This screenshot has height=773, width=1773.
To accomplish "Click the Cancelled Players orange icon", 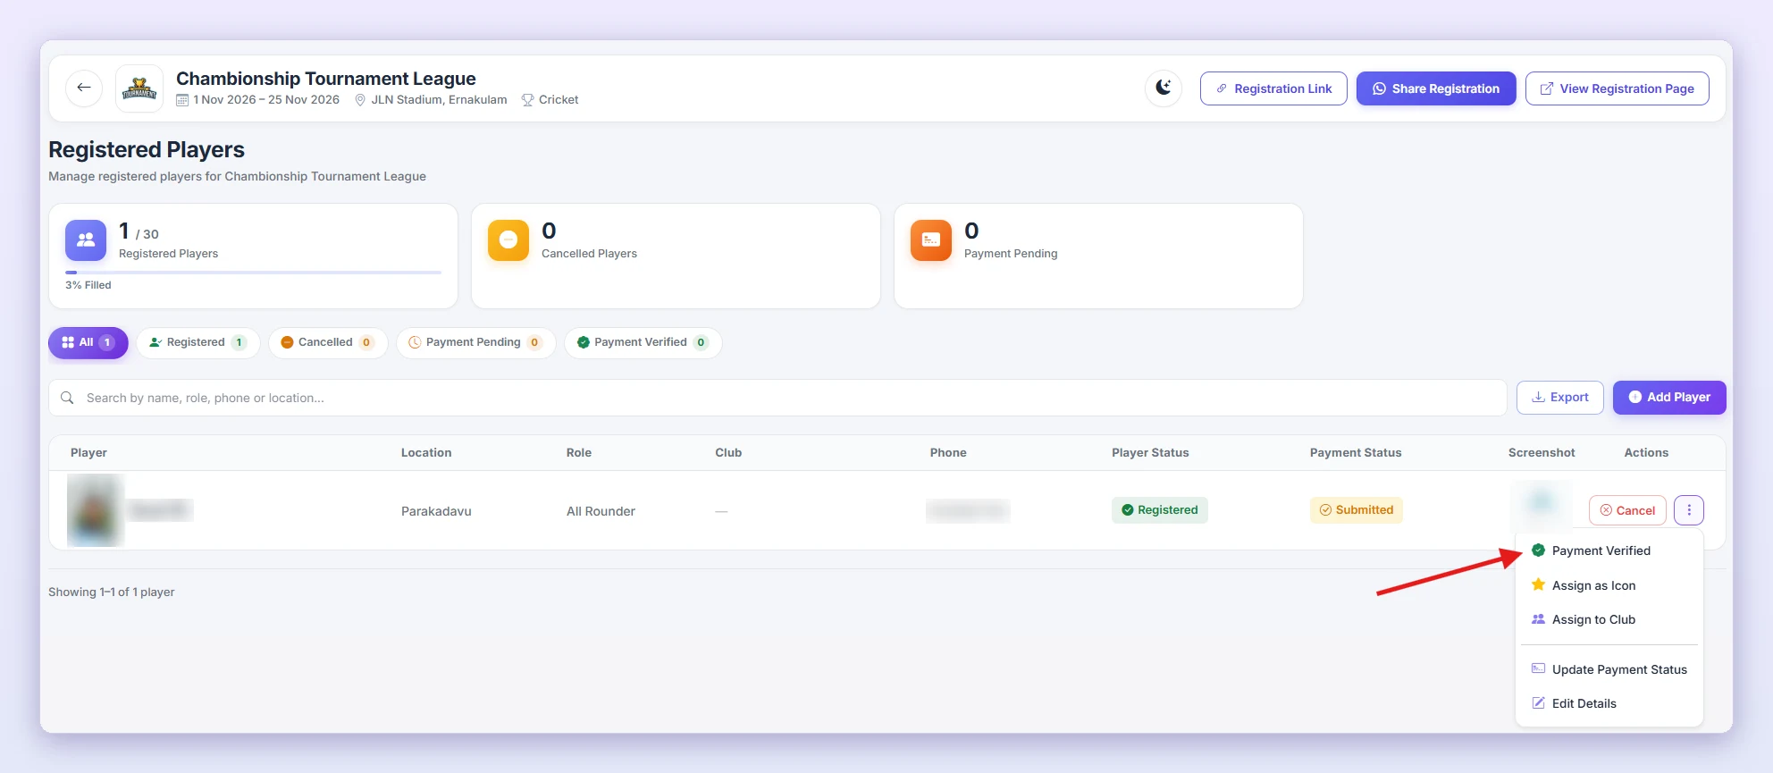I will click(508, 240).
